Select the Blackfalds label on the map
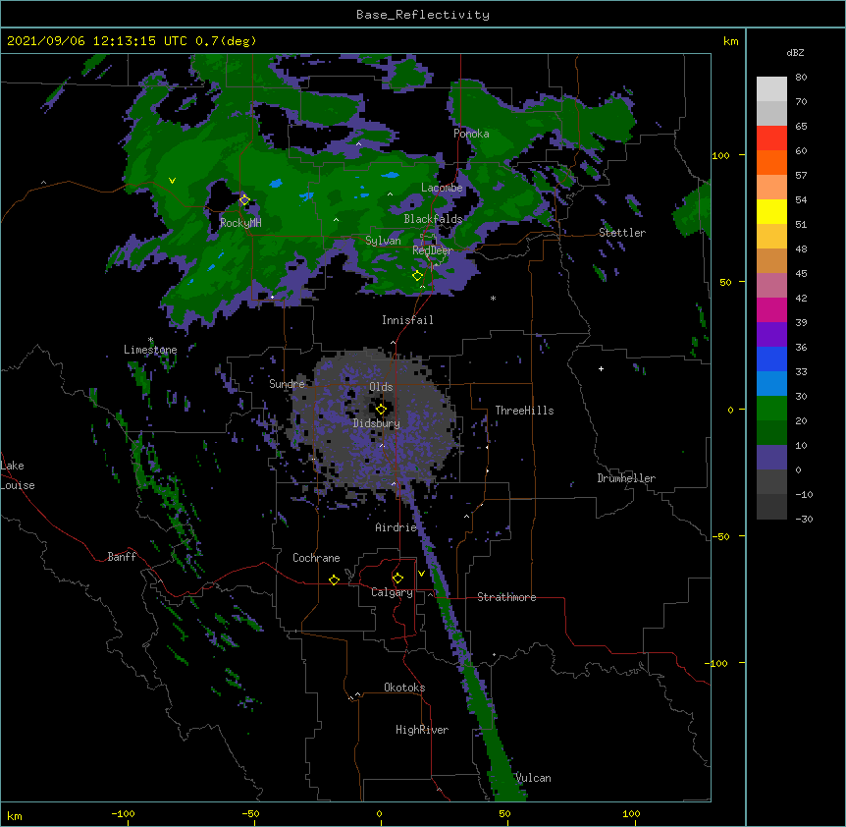Viewport: 846px width, 827px height. tap(433, 219)
